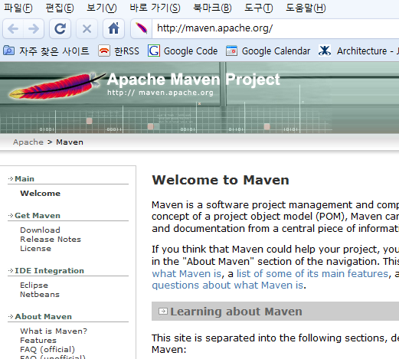399x359 pixels.
Task: Open the browser home page icon
Action: (113, 29)
